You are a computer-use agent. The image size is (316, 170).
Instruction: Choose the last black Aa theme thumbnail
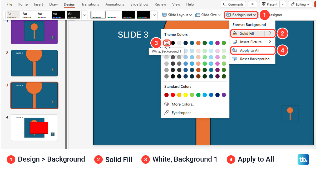[73, 15]
